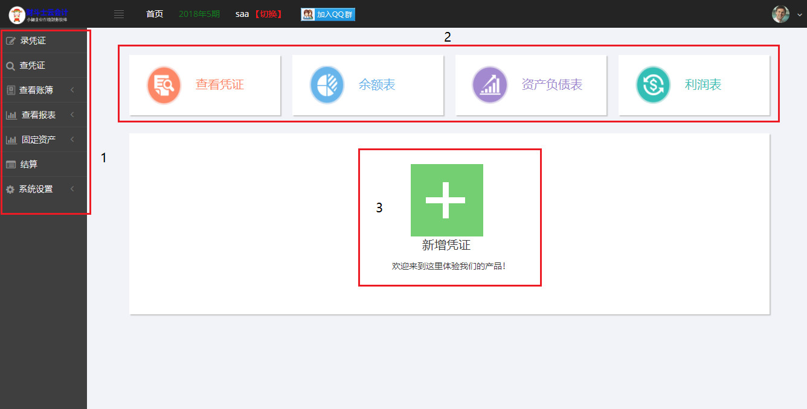Click the list icon beside 结算
This screenshot has width=807, height=409.
[x=11, y=165]
